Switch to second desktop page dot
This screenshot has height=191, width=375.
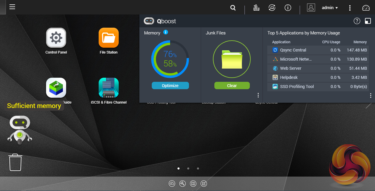tap(188, 169)
